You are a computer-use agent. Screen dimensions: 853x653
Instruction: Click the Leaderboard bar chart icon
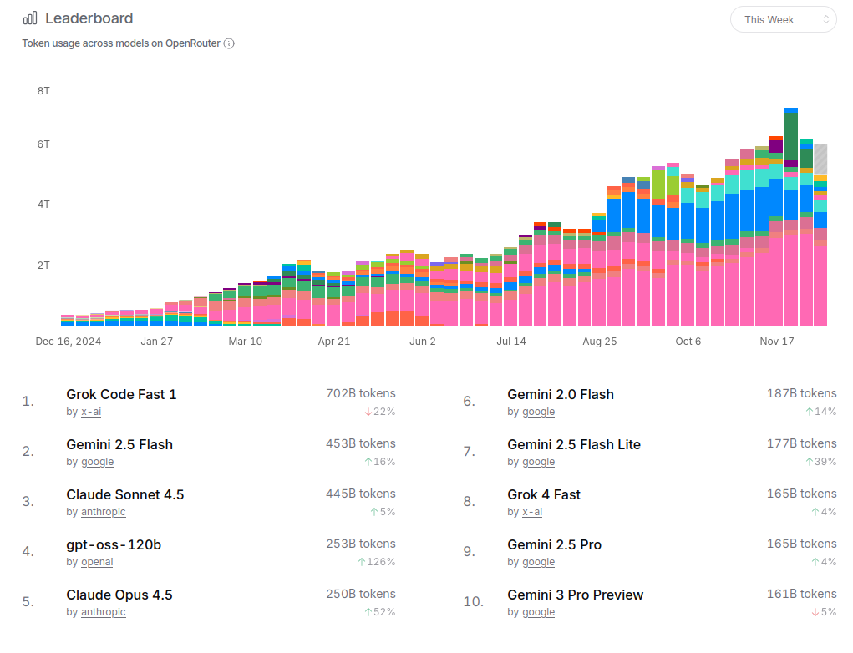[30, 18]
